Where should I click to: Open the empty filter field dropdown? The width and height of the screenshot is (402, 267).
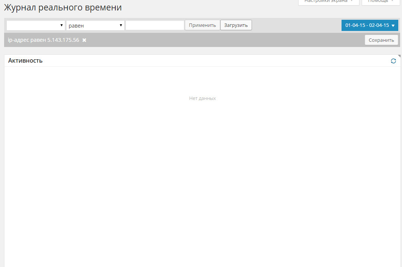pyautogui.click(x=35, y=25)
